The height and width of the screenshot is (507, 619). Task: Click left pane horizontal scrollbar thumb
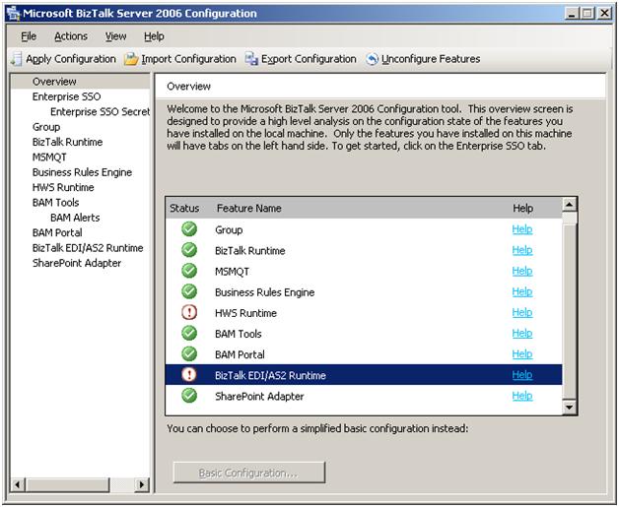(x=67, y=484)
